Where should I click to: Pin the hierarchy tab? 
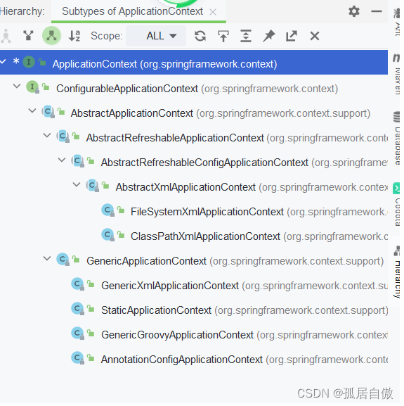[269, 36]
